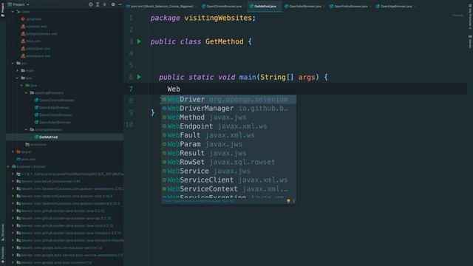Choose WebDriverManager completion suggestion
Image resolution: width=473 pixels, height=266 pixels.
coord(228,109)
